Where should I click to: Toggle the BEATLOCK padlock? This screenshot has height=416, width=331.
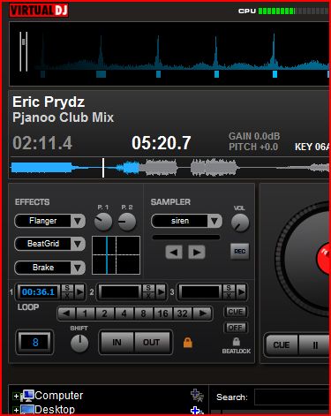pyautogui.click(x=237, y=342)
